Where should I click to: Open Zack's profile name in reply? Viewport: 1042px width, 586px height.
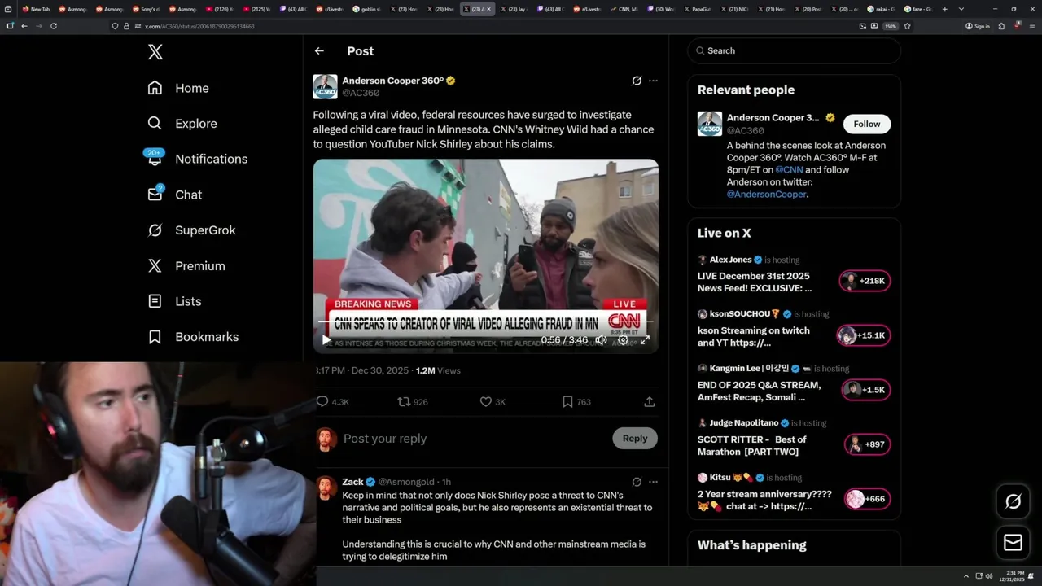pos(352,482)
